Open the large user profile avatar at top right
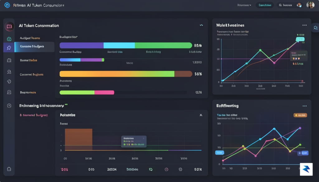Viewport: 319px width, 182px height. coord(311,5)
